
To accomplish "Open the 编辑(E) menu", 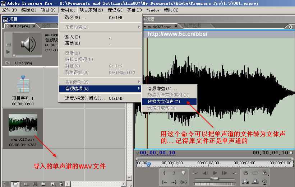I will pyautogui.click(x=29, y=10).
